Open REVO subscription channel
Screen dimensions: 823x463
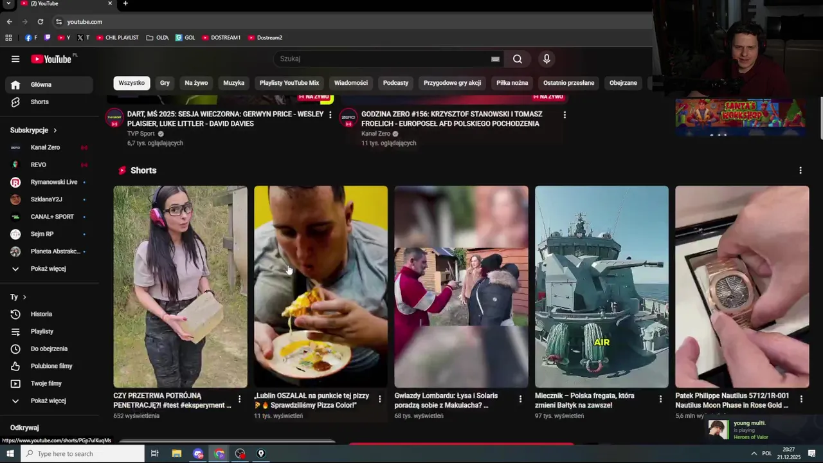tap(49, 165)
